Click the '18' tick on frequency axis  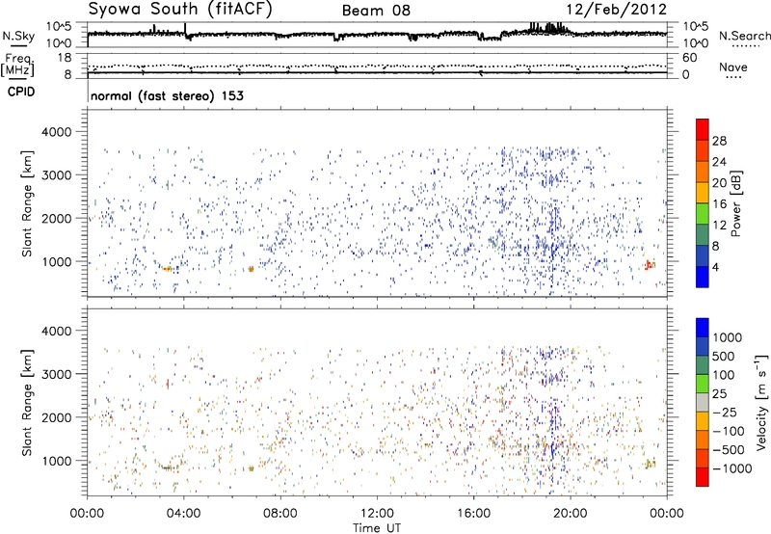(64, 58)
